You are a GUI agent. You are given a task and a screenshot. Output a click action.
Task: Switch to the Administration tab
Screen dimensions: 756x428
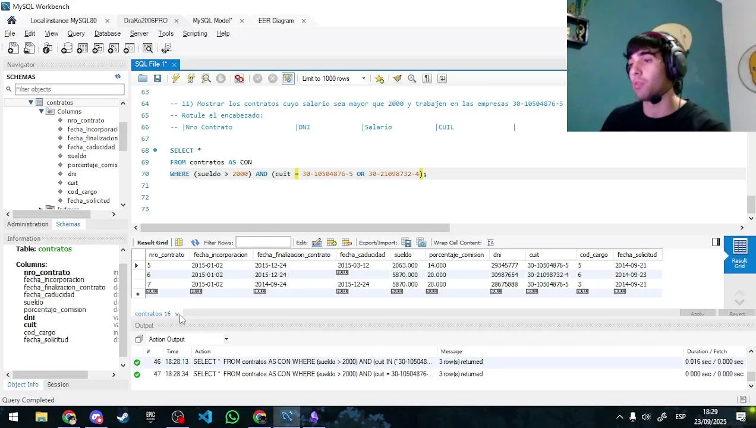27,224
